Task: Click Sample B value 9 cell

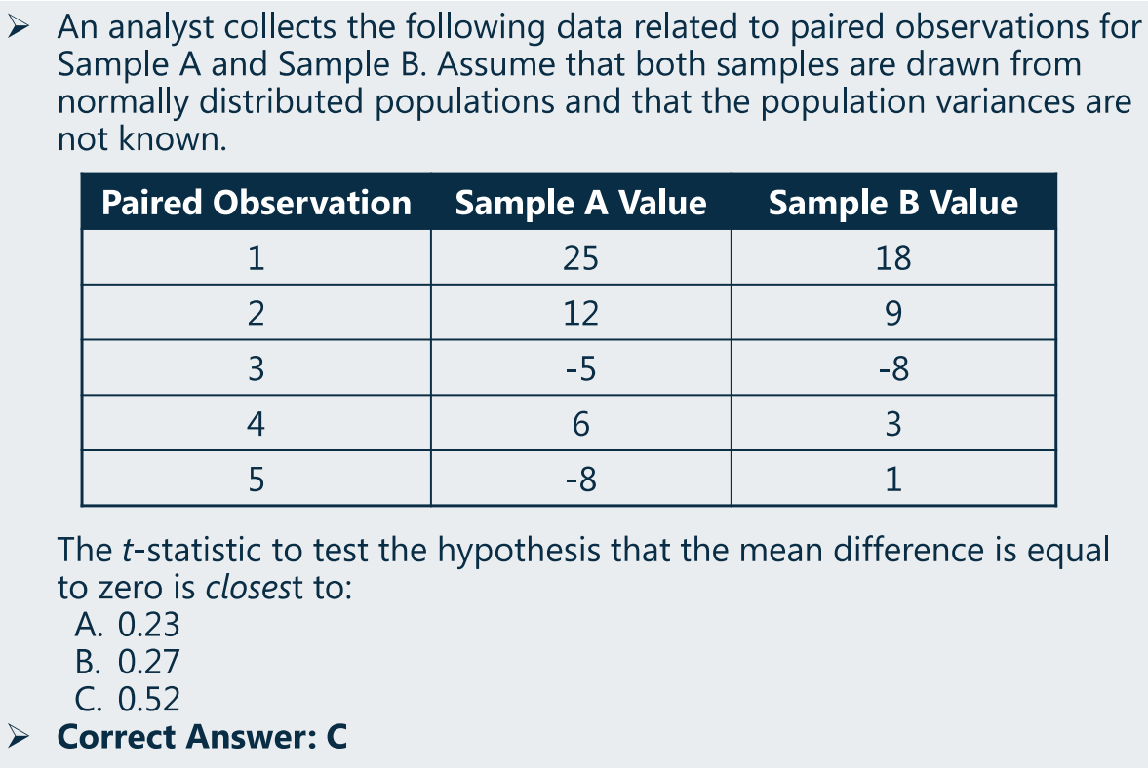Action: point(893,313)
